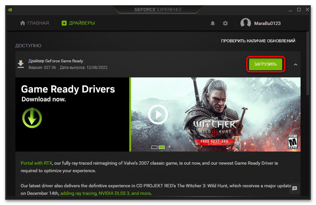The height and width of the screenshot is (205, 316).
Task: Click release date 12/08/2022 text
Action: pos(84,67)
